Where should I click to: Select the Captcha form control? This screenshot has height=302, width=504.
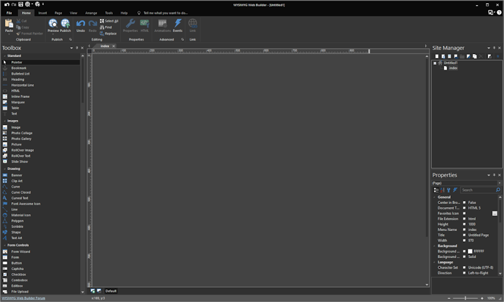[41, 269]
